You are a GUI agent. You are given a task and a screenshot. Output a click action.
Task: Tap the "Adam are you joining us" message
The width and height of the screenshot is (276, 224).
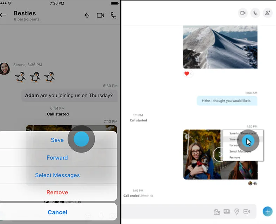pyautogui.click(x=69, y=96)
